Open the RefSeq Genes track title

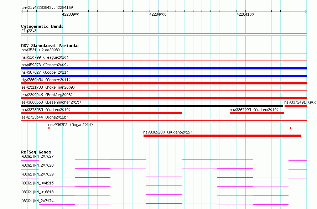click(x=36, y=152)
